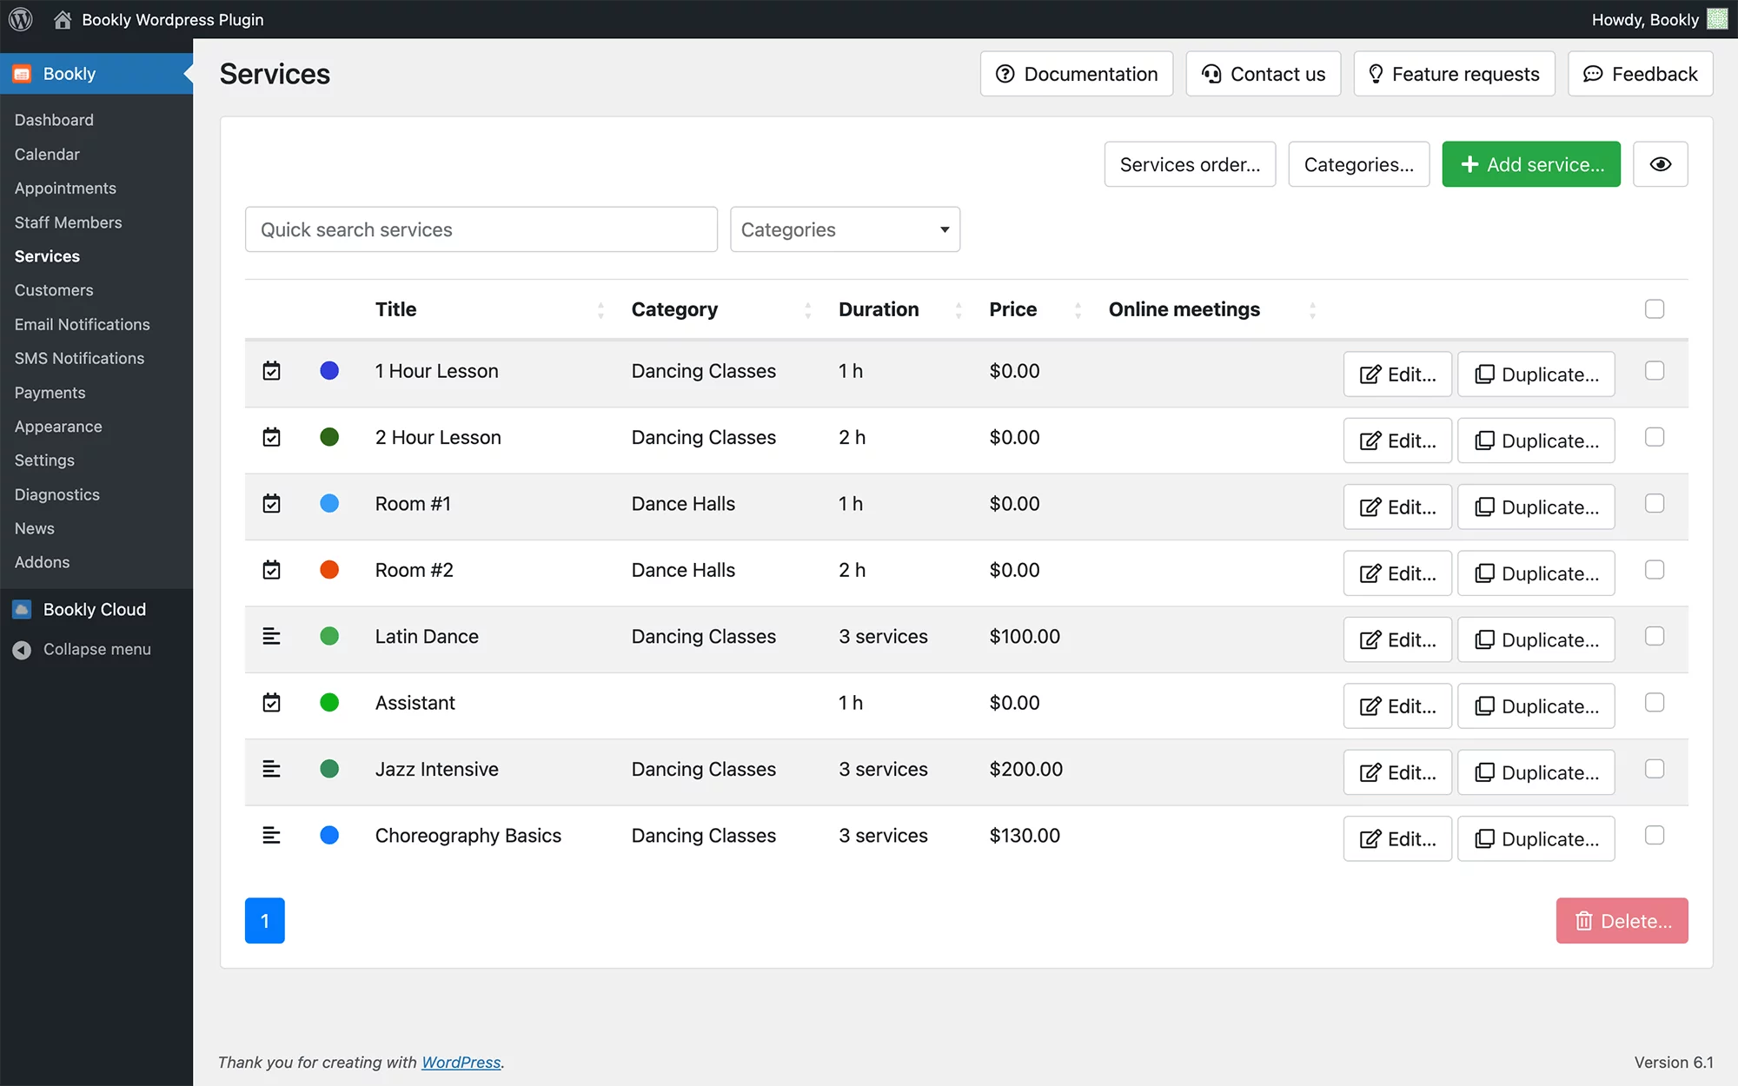Edit the 1 Hour Lesson service

click(x=1397, y=374)
